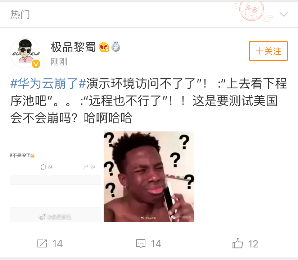Select the 热门 tab header
Screen dimensions: 298x260
(20, 14)
